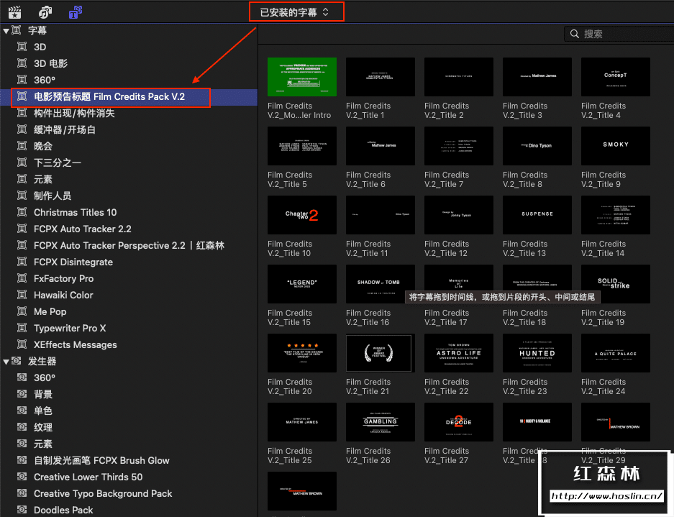Click the generator icon beside 发生器

coord(17,361)
